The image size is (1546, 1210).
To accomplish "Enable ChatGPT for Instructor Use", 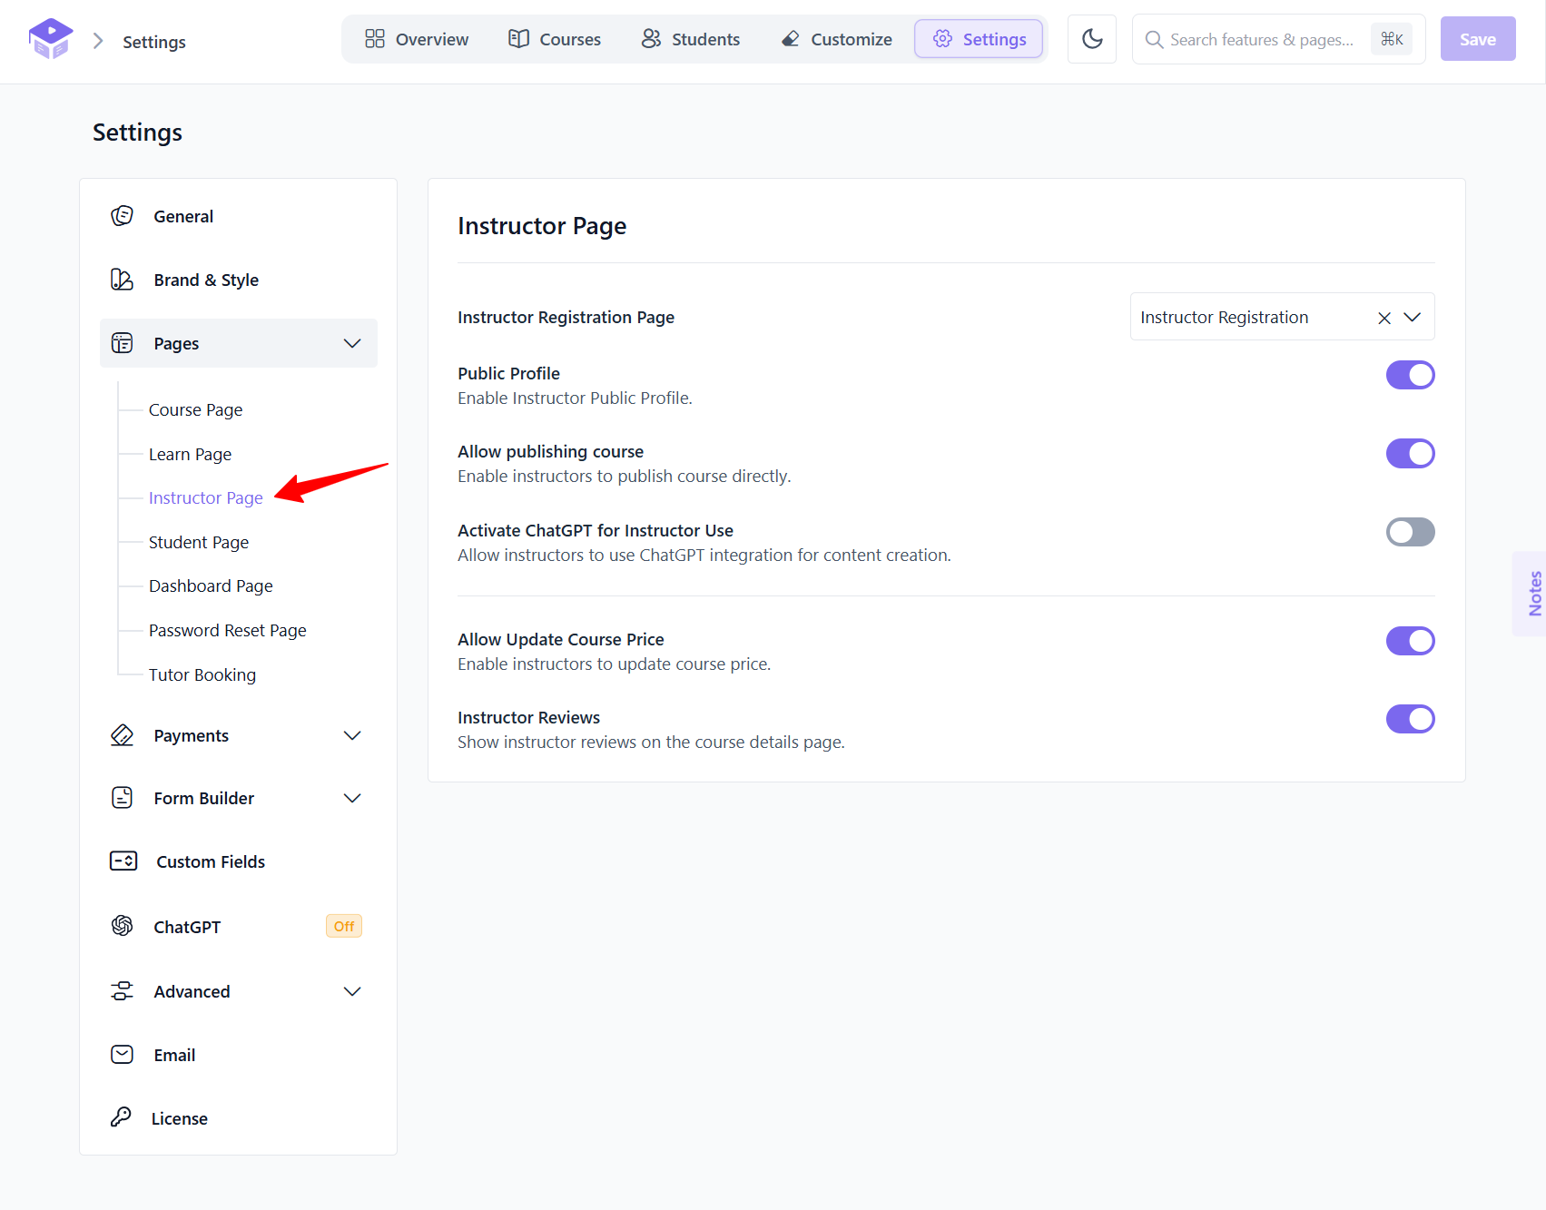I will tap(1410, 532).
